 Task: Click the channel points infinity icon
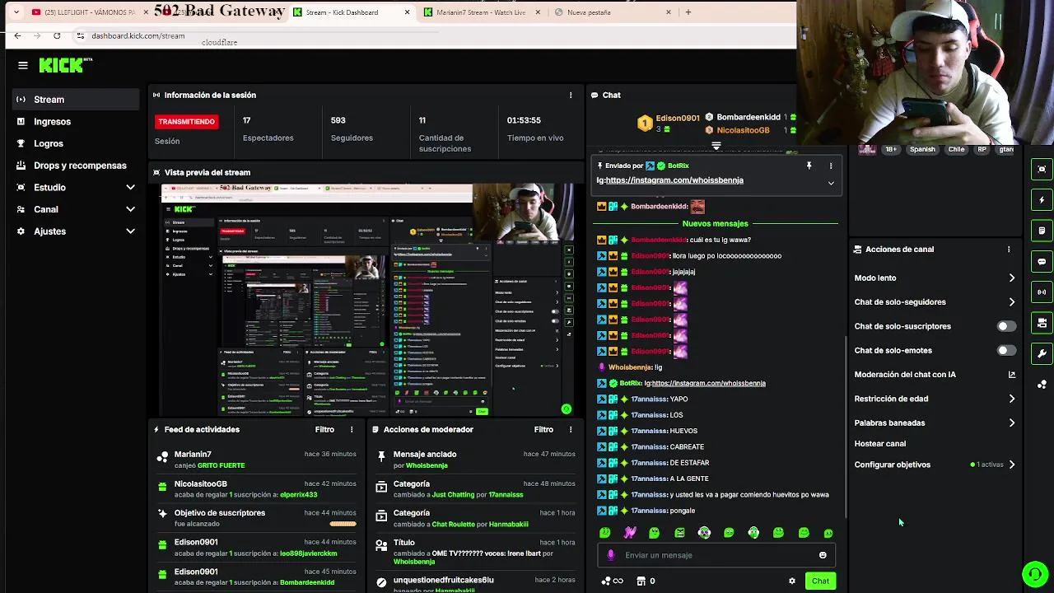[x=613, y=581]
